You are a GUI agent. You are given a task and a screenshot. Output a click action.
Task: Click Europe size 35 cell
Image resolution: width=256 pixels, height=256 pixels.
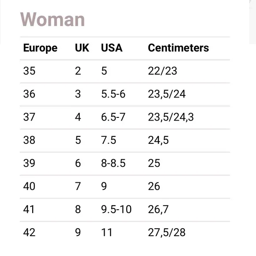[x=29, y=71]
